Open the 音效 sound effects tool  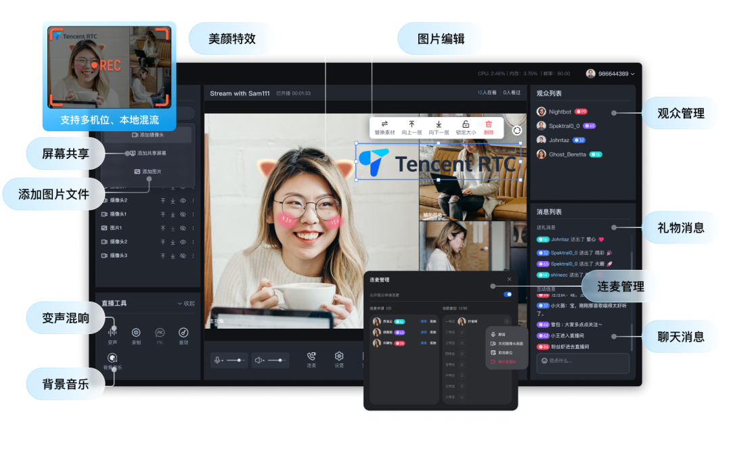click(x=183, y=335)
